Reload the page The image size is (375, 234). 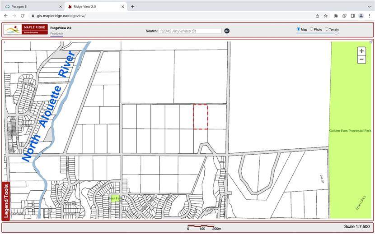click(23, 15)
